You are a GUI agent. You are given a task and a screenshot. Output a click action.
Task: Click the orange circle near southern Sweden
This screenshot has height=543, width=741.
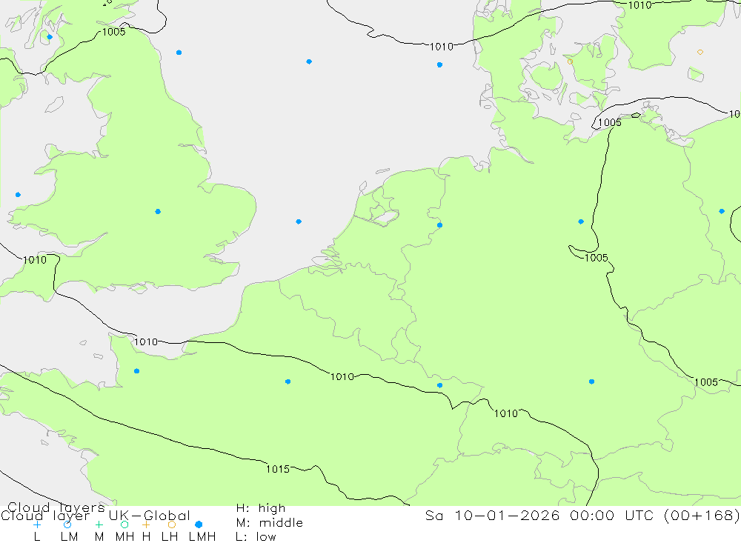point(700,52)
